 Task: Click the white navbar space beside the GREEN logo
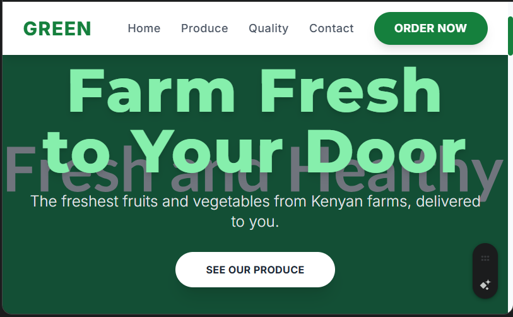tap(110, 28)
